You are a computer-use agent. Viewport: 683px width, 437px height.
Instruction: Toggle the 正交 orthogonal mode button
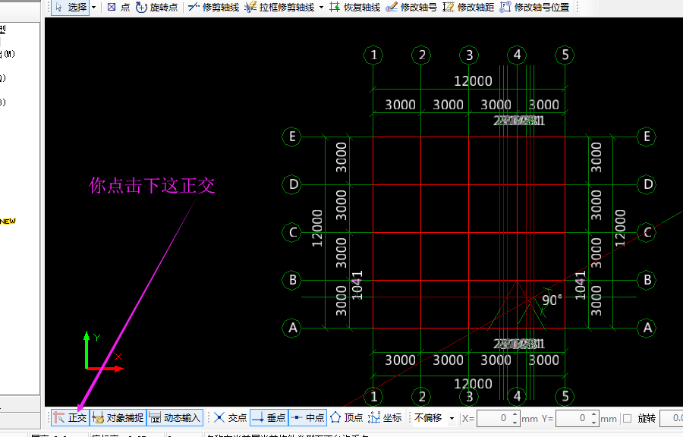[x=70, y=418]
